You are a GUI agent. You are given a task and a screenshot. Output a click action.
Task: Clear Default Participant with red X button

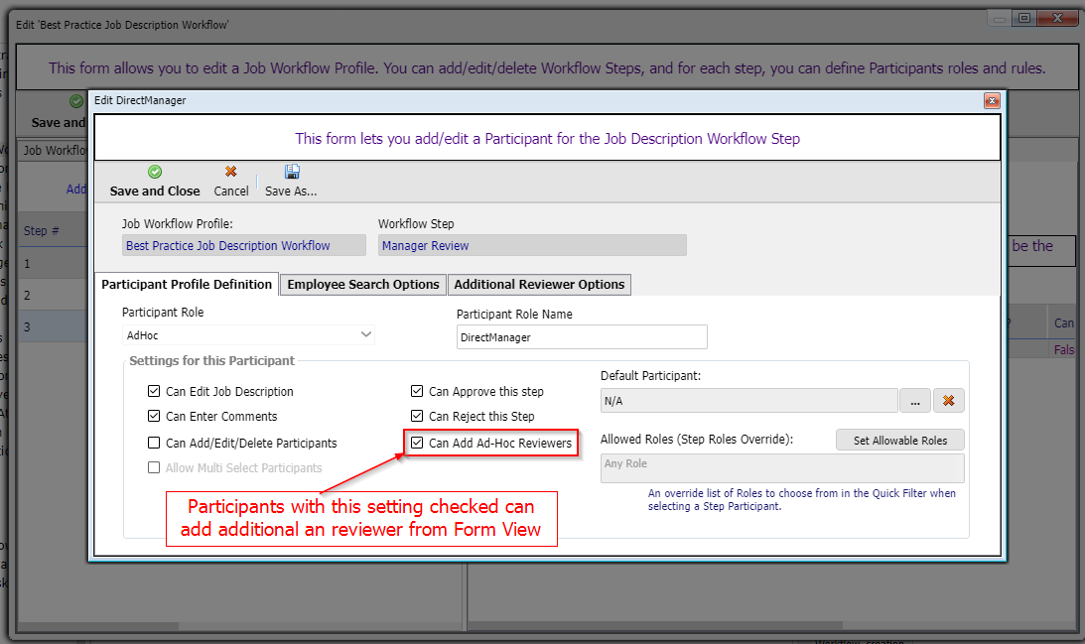point(948,401)
